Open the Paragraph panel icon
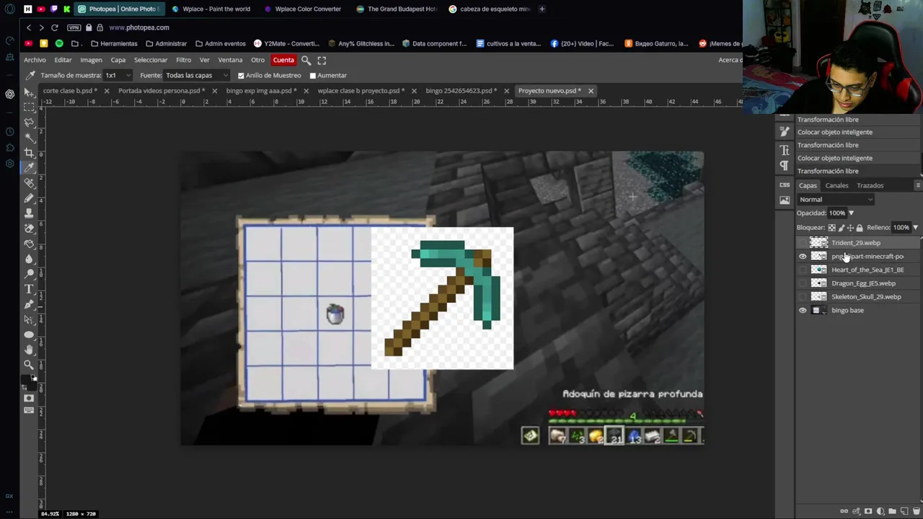Image resolution: width=923 pixels, height=519 pixels. tap(785, 165)
